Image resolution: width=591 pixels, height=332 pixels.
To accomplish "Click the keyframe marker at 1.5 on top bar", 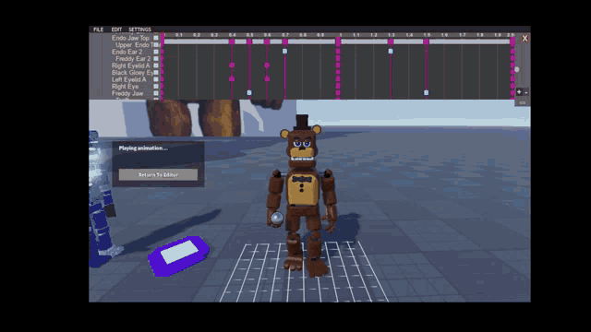I will pos(426,41).
